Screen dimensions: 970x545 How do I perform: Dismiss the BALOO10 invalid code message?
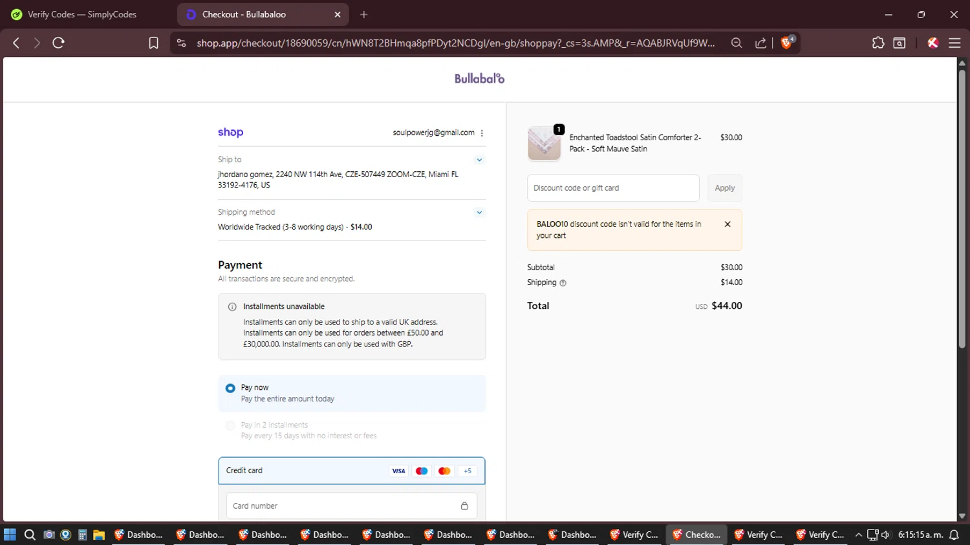[727, 224]
